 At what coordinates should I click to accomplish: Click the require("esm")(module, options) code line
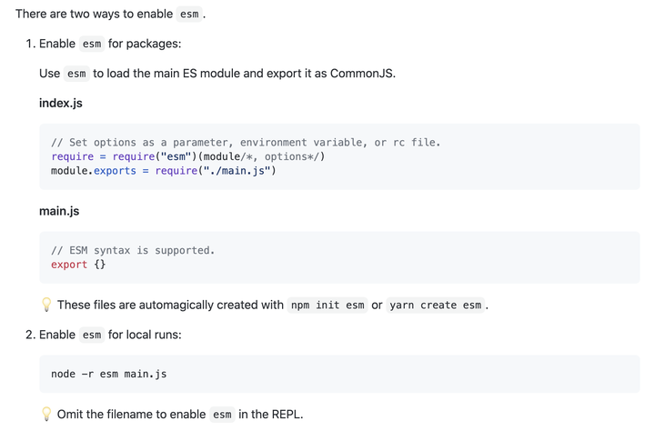[188, 156]
